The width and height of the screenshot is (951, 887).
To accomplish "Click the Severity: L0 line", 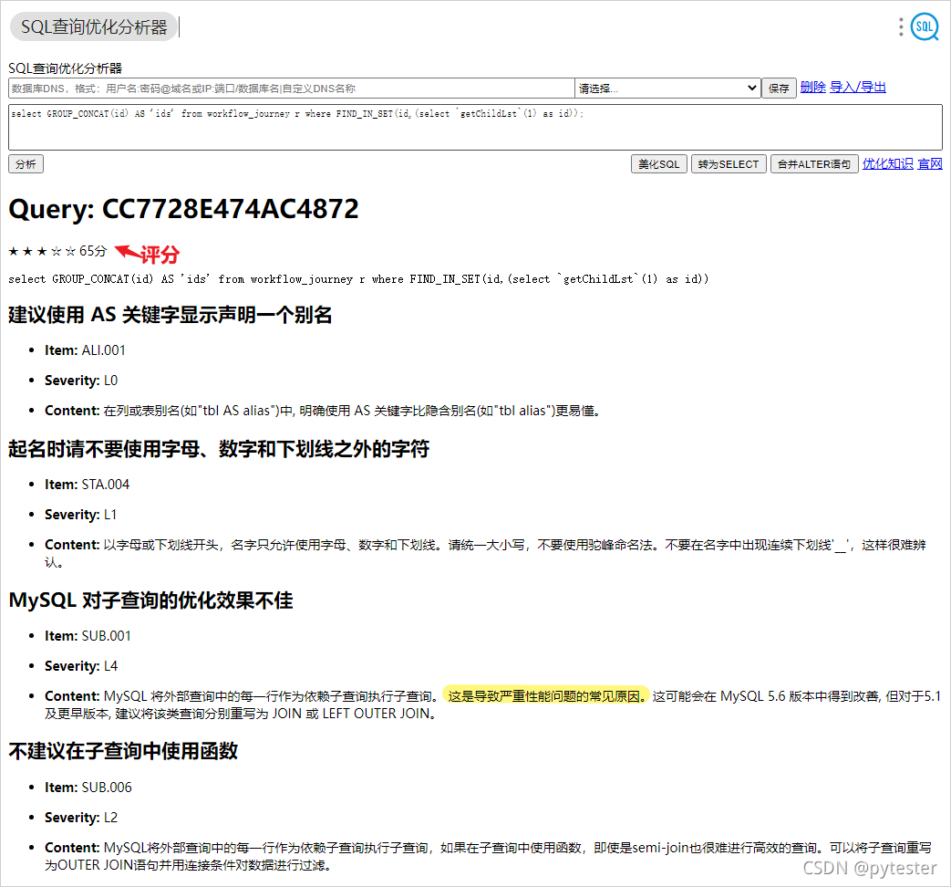I will click(x=81, y=381).
